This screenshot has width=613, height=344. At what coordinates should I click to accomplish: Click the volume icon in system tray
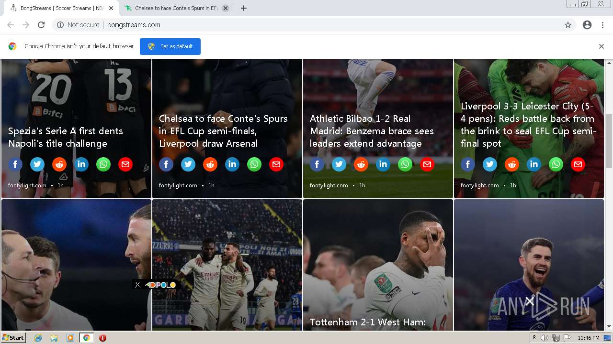click(545, 338)
